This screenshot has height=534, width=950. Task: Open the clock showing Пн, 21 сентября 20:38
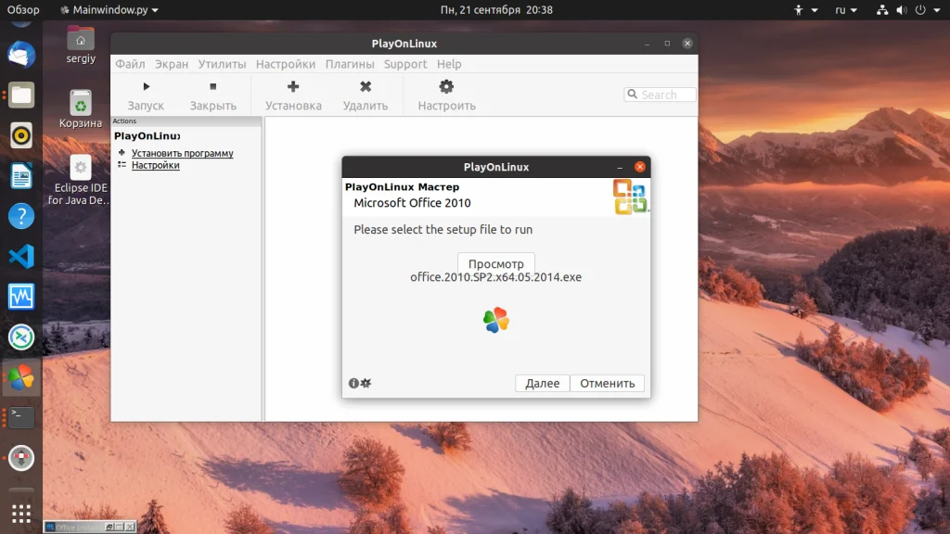(x=496, y=9)
